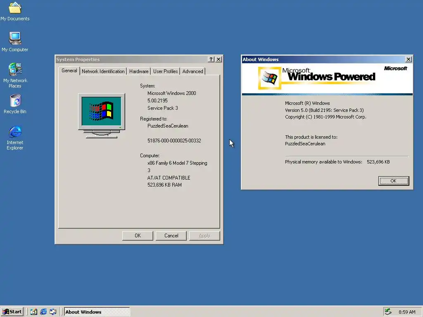
Task: Click the Microsoft (R) Windows line
Action: [307, 103]
